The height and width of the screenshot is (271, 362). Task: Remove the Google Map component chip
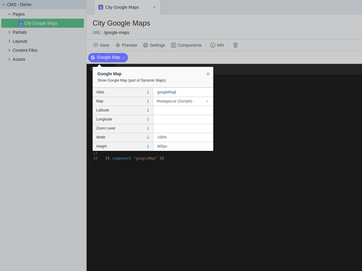point(123,58)
